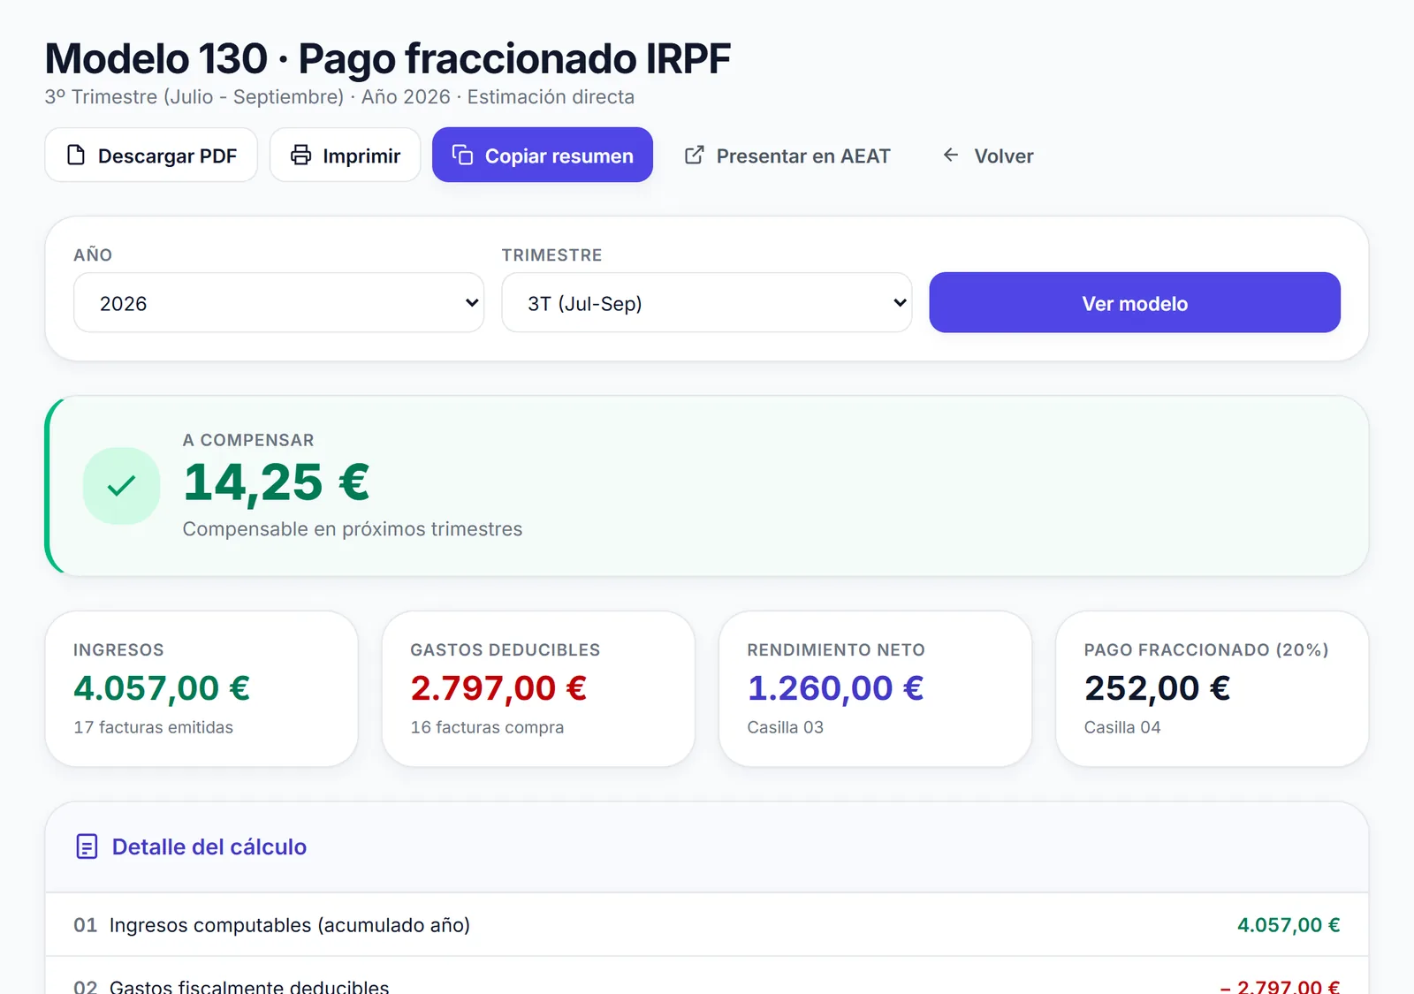Image resolution: width=1414 pixels, height=994 pixels.
Task: Click the copy icon in Copiar resumen
Action: 463,156
